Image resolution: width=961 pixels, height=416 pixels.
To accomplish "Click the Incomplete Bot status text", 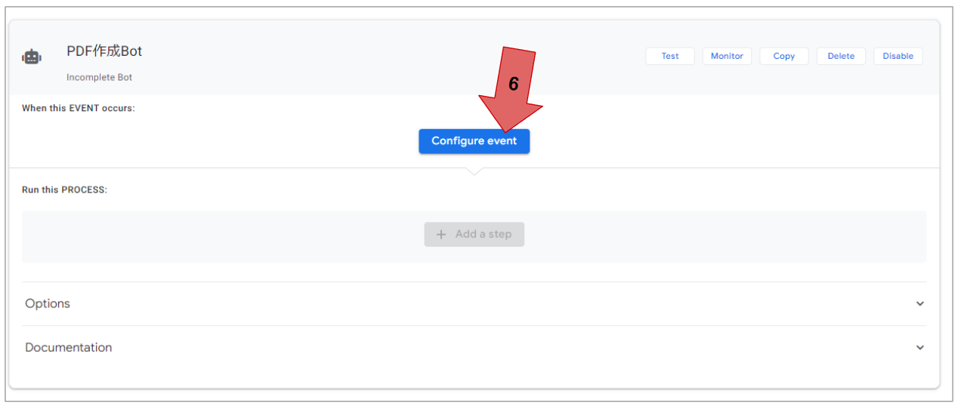I will coord(99,77).
